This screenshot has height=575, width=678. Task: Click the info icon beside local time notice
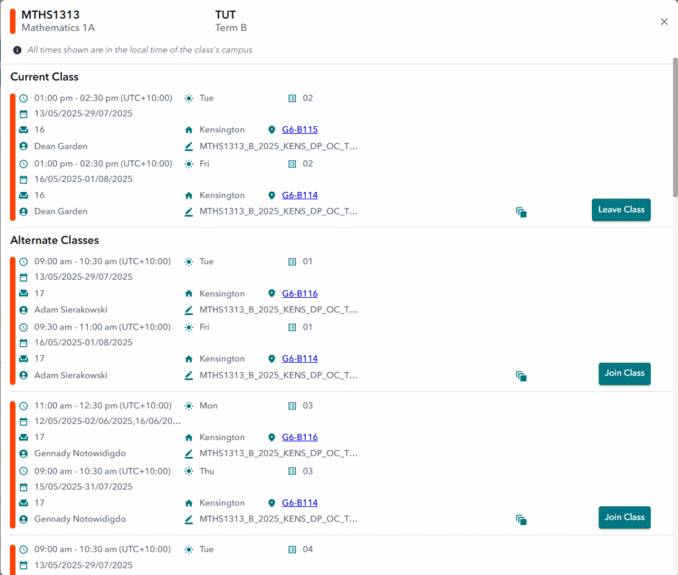coord(17,50)
